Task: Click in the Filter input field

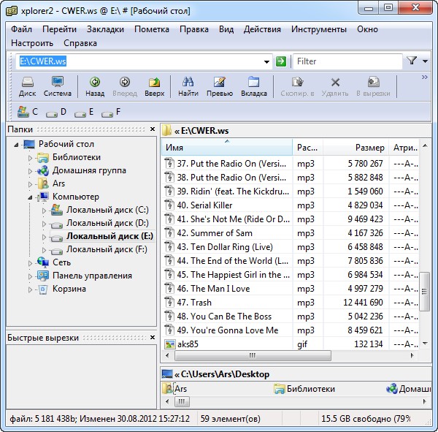Action: (x=347, y=61)
